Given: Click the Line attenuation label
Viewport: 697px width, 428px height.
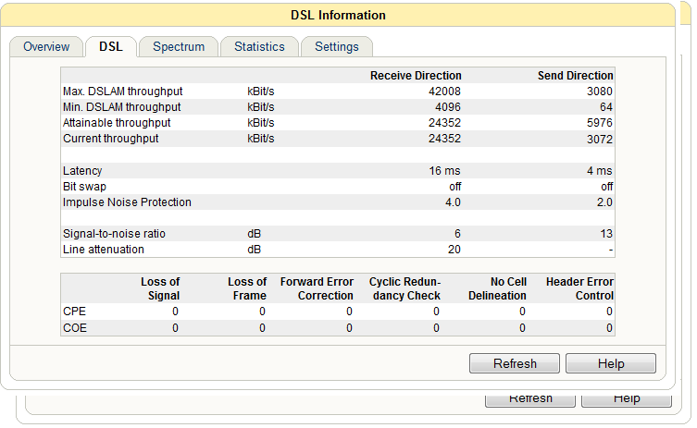Looking at the screenshot, I should pyautogui.click(x=104, y=250).
